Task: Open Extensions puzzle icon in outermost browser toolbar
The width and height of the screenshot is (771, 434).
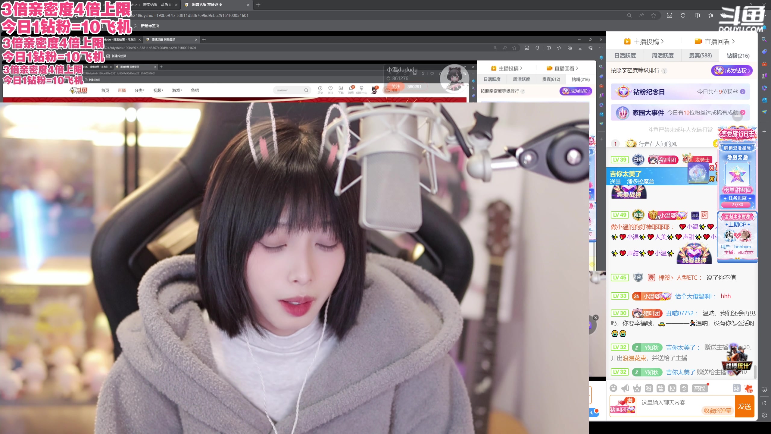Action: [x=683, y=15]
